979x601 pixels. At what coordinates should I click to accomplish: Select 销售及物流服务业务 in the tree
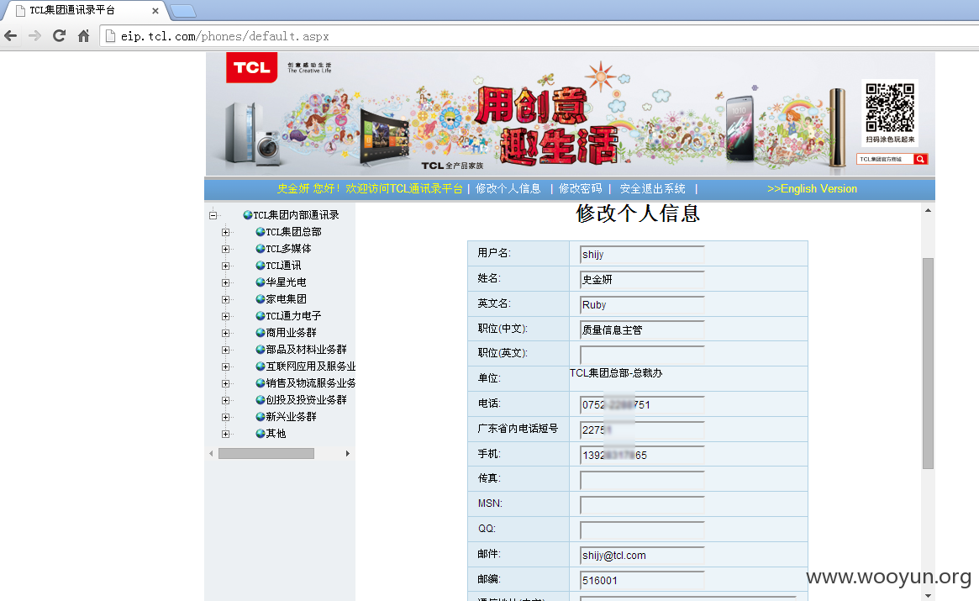point(310,383)
